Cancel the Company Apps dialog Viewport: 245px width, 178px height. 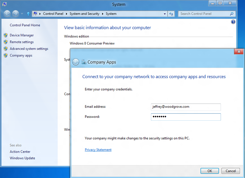(230, 171)
